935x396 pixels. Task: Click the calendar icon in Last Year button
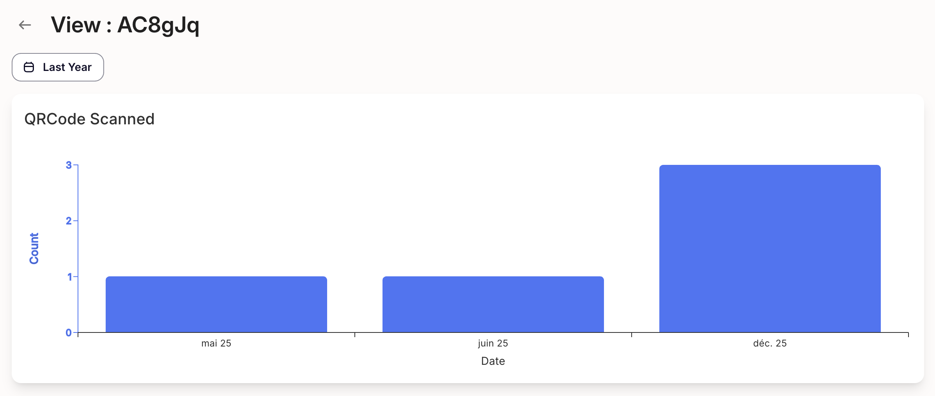(x=29, y=67)
